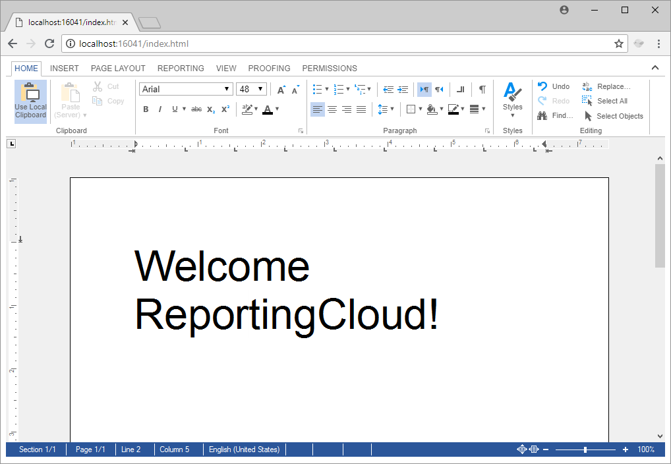This screenshot has height=464, width=671.
Task: Decrease the font size
Action: pyautogui.click(x=295, y=90)
